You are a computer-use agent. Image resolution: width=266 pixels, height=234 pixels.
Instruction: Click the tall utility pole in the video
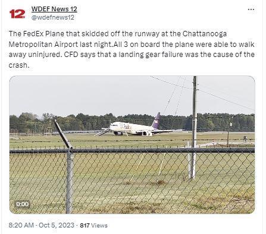194,128
